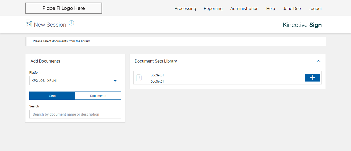Click the Platform dropdown arrow

coord(115,81)
